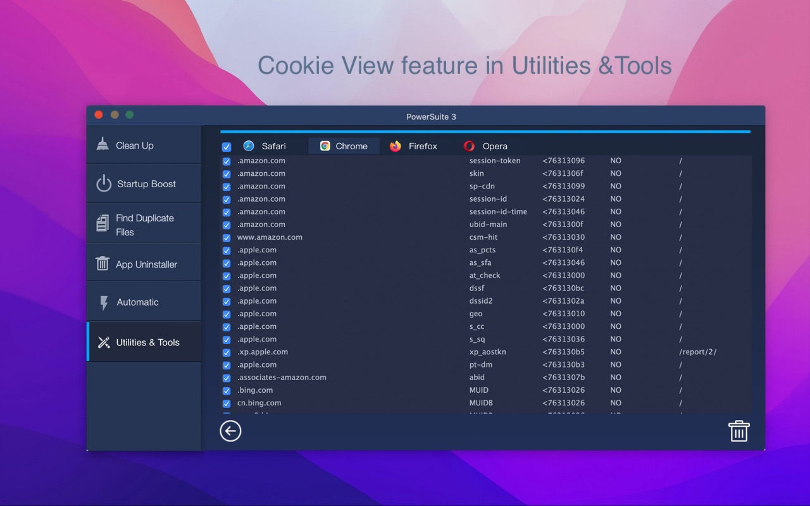The height and width of the screenshot is (506, 810).
Task: Select the session-id-time cookie name
Action: point(498,212)
